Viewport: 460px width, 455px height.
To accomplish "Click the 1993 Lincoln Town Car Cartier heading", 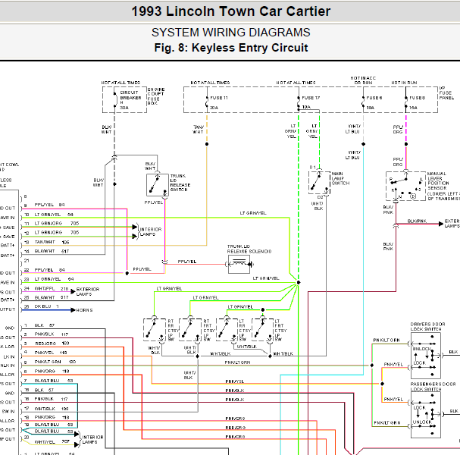I will [231, 11].
